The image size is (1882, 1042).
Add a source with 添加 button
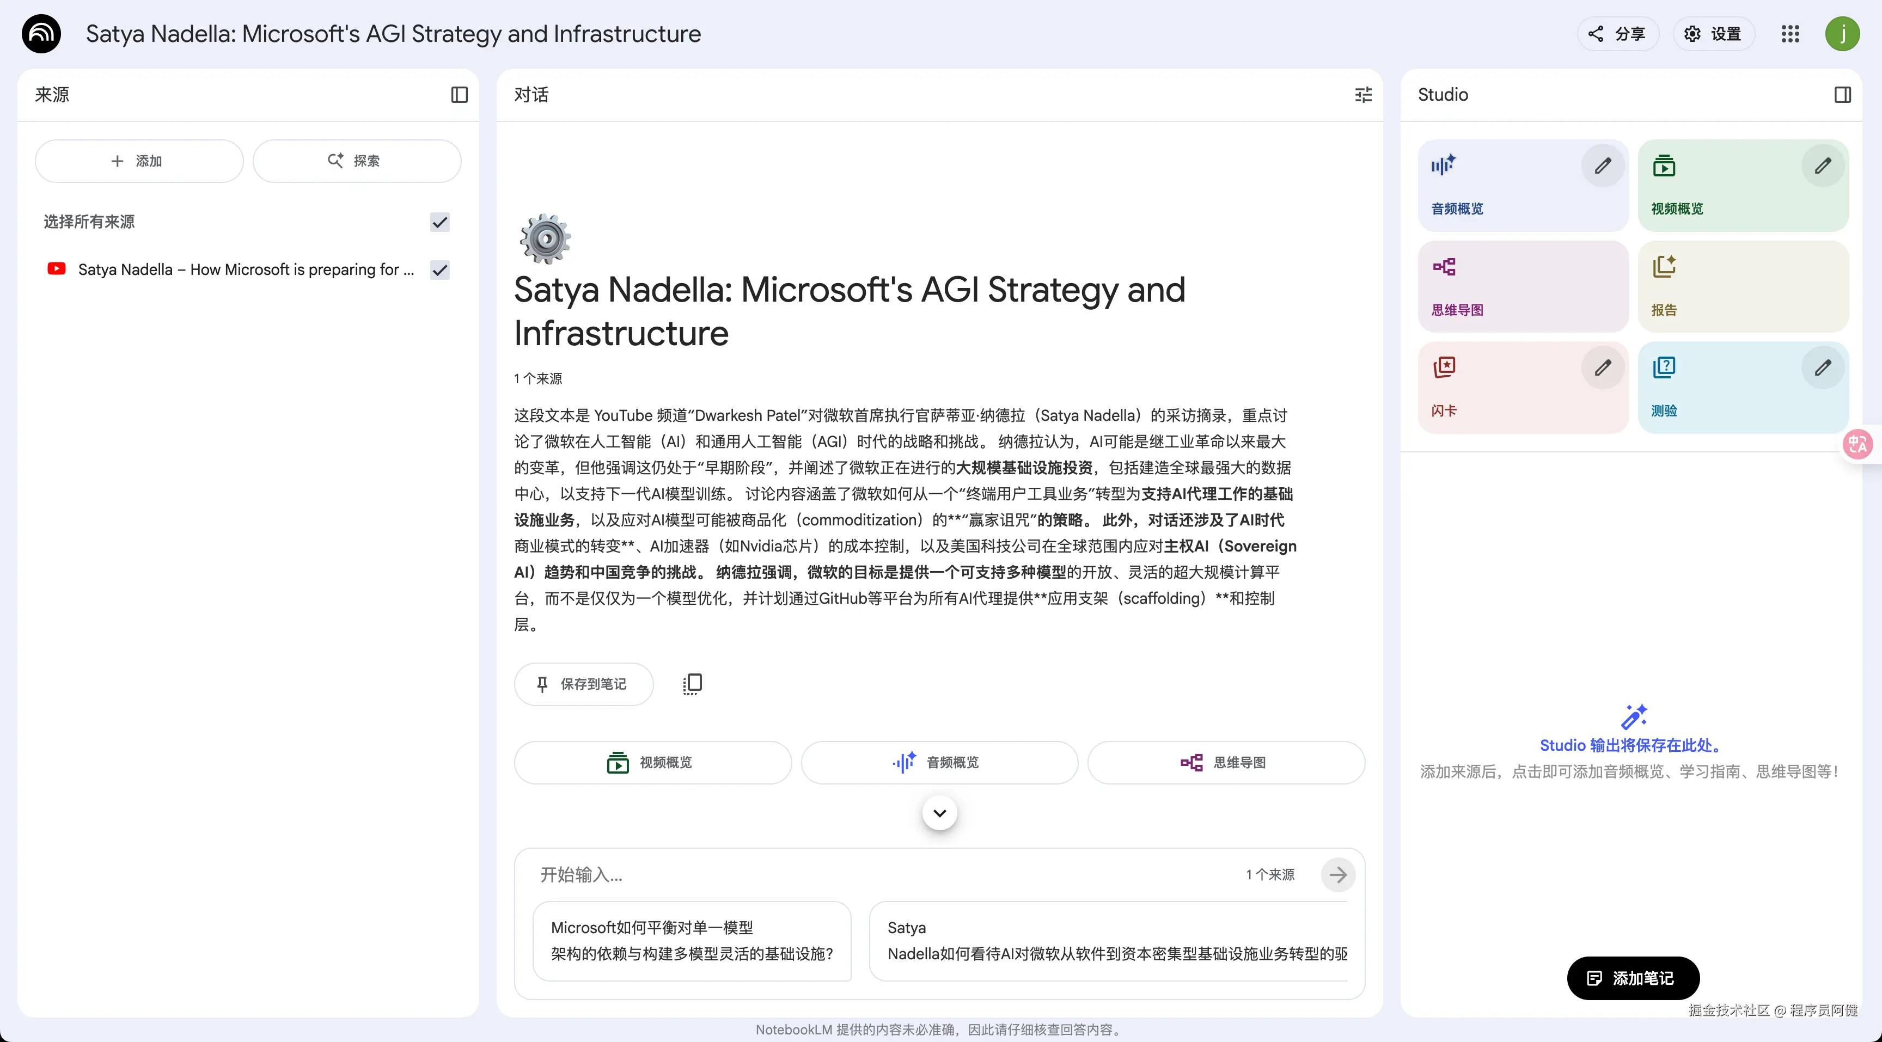(138, 161)
